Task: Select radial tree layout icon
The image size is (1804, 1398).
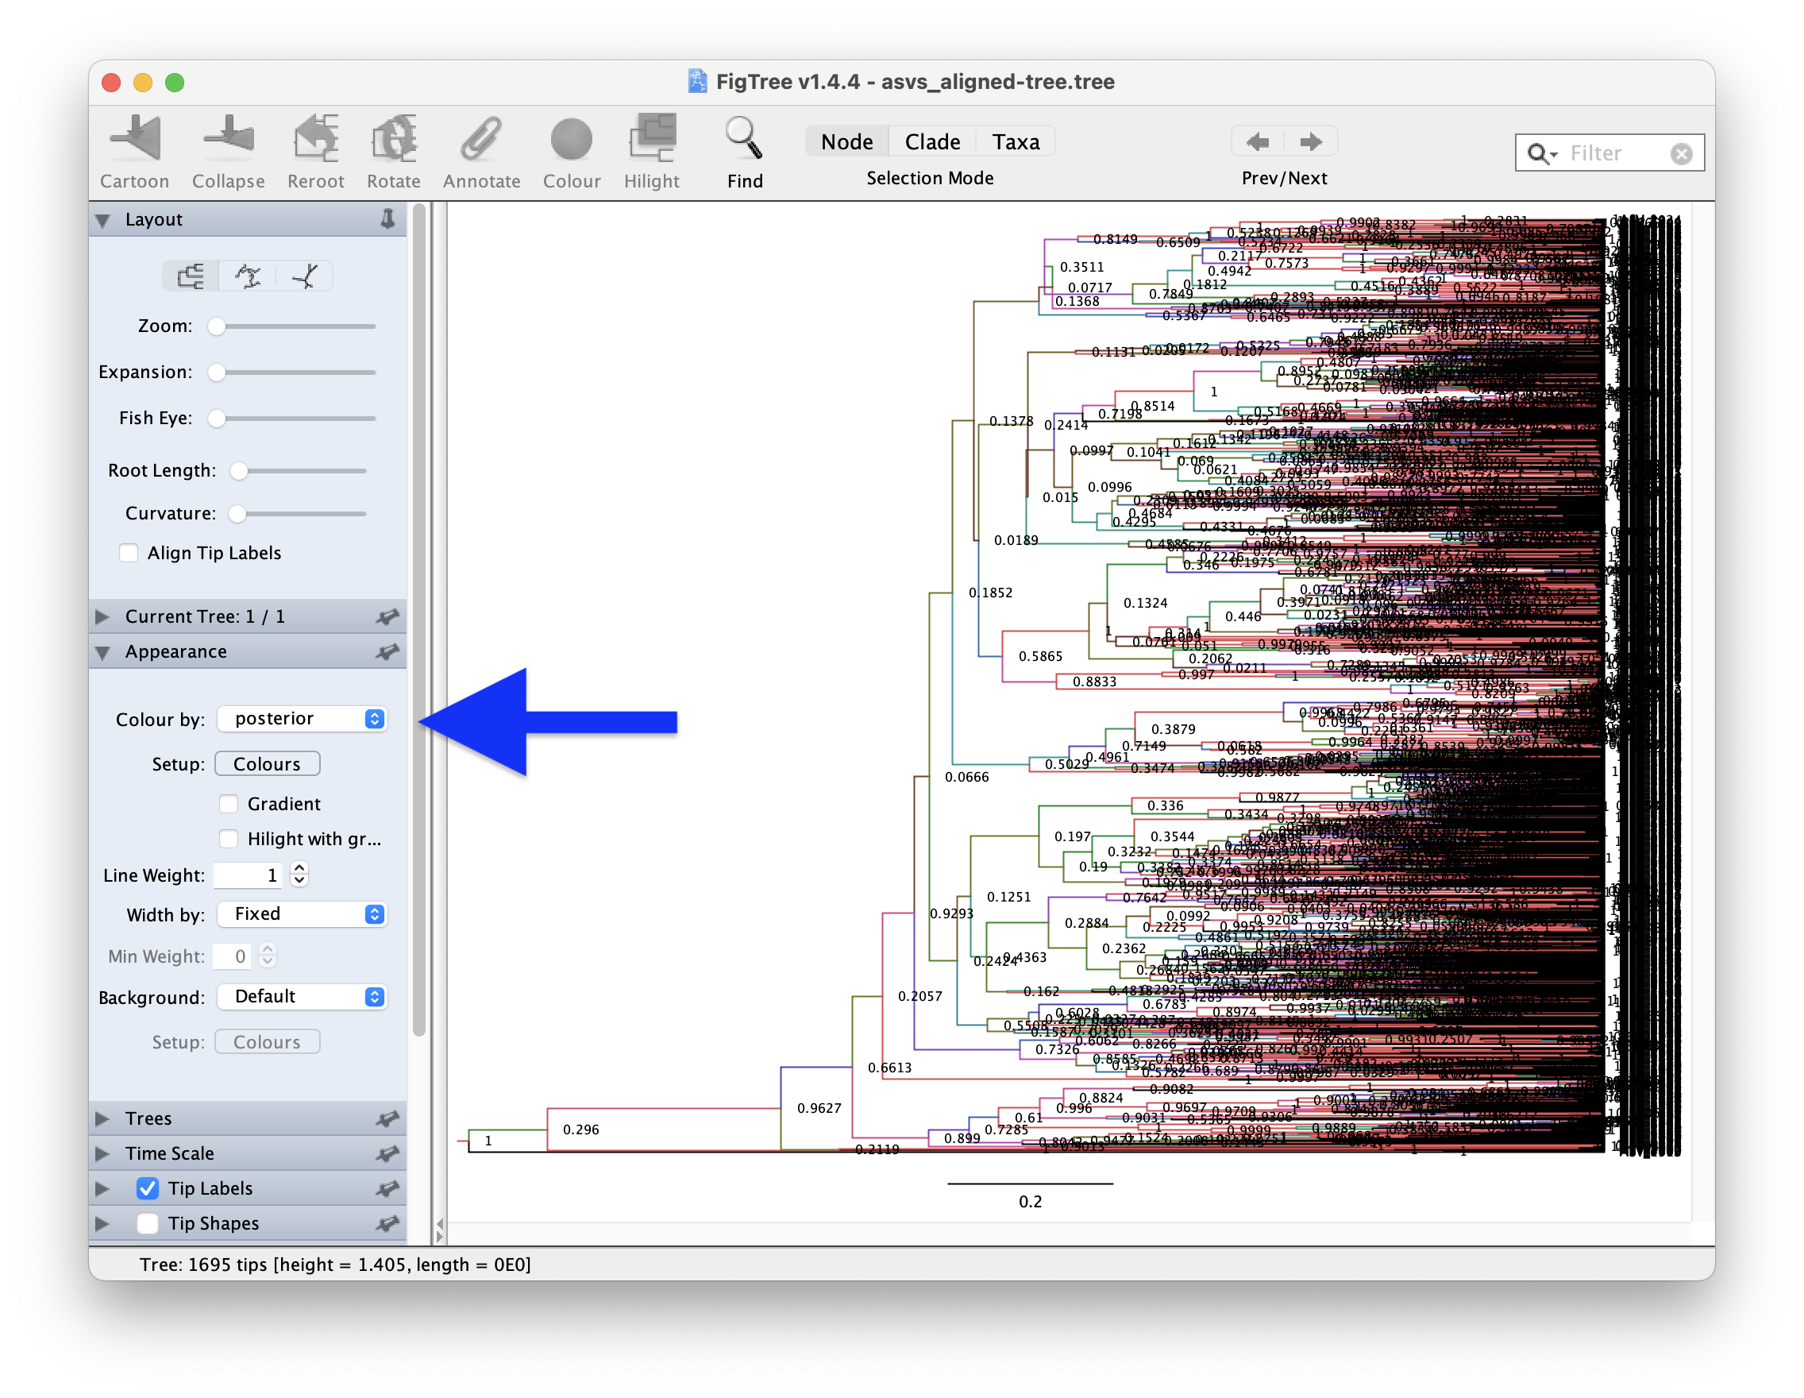Action: tap(305, 276)
